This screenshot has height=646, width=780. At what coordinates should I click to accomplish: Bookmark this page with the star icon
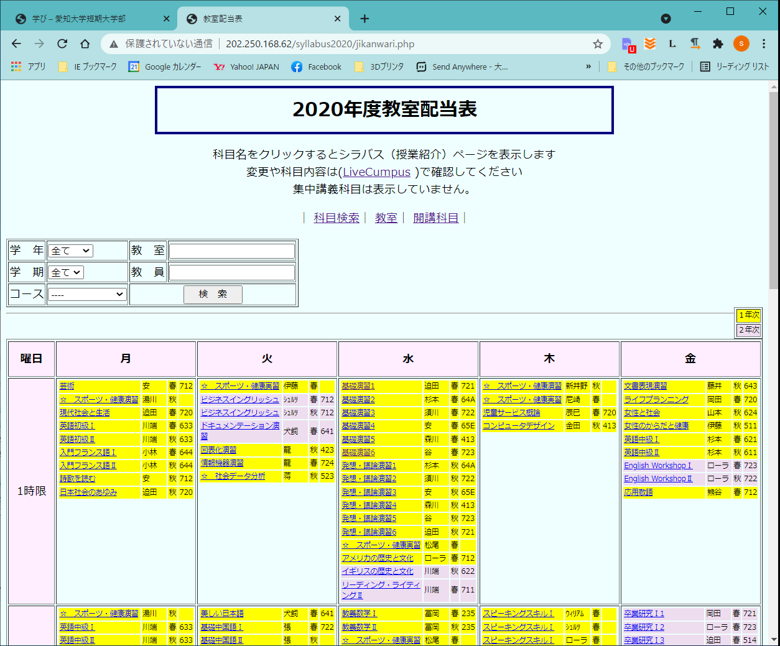point(598,44)
